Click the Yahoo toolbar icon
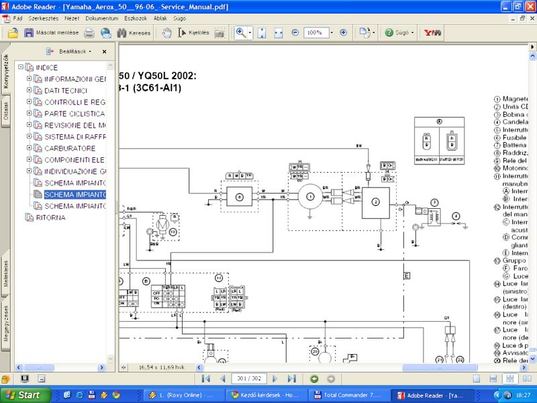Image resolution: width=537 pixels, height=403 pixels. point(432,32)
